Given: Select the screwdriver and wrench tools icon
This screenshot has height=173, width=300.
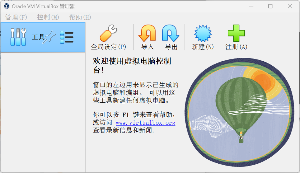Looking at the screenshot, I should click(x=18, y=37).
